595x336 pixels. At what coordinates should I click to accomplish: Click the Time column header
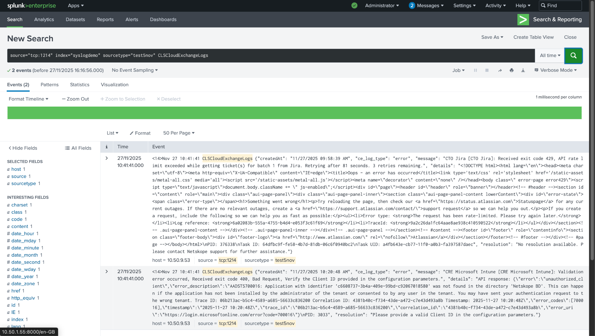click(x=123, y=147)
